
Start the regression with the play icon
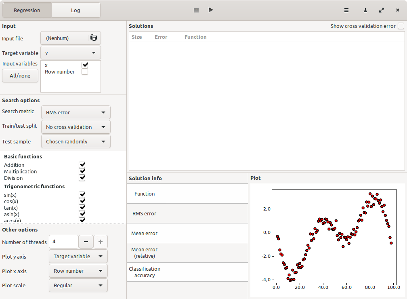point(211,10)
